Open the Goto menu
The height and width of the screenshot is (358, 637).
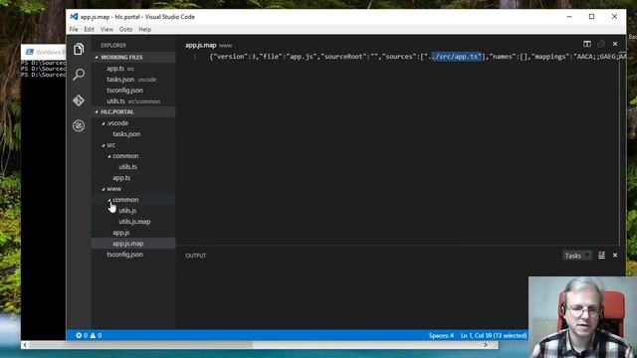(x=126, y=29)
